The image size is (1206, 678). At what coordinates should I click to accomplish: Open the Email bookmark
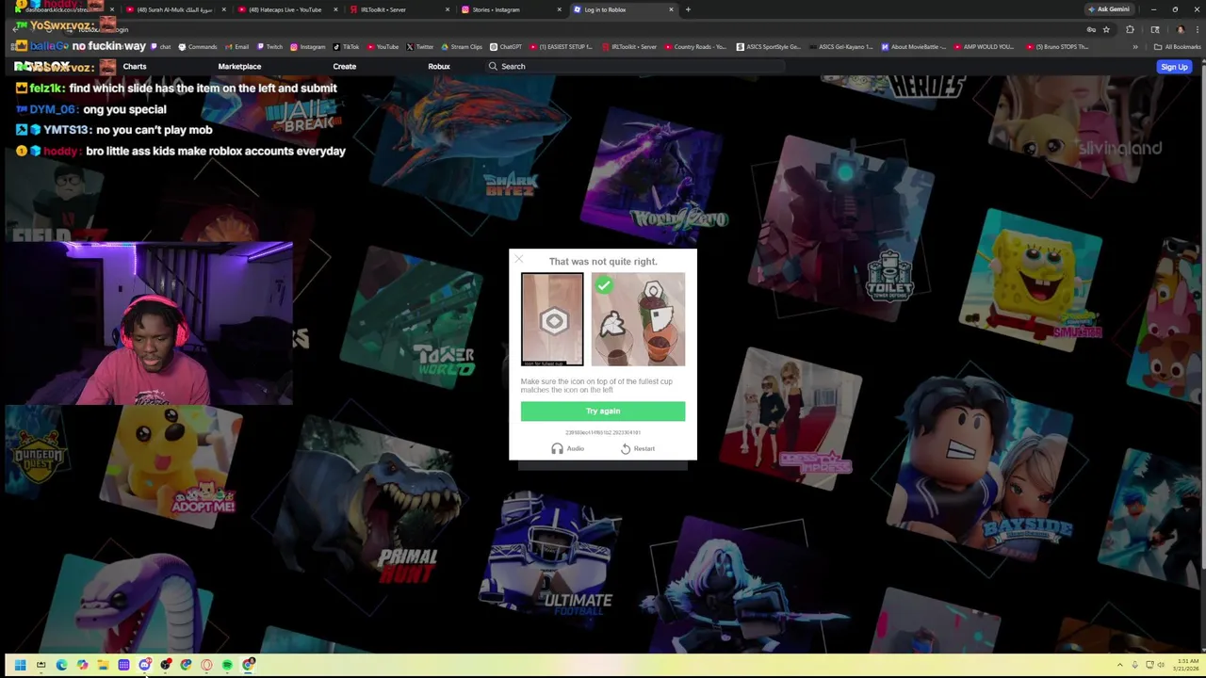coord(236,46)
